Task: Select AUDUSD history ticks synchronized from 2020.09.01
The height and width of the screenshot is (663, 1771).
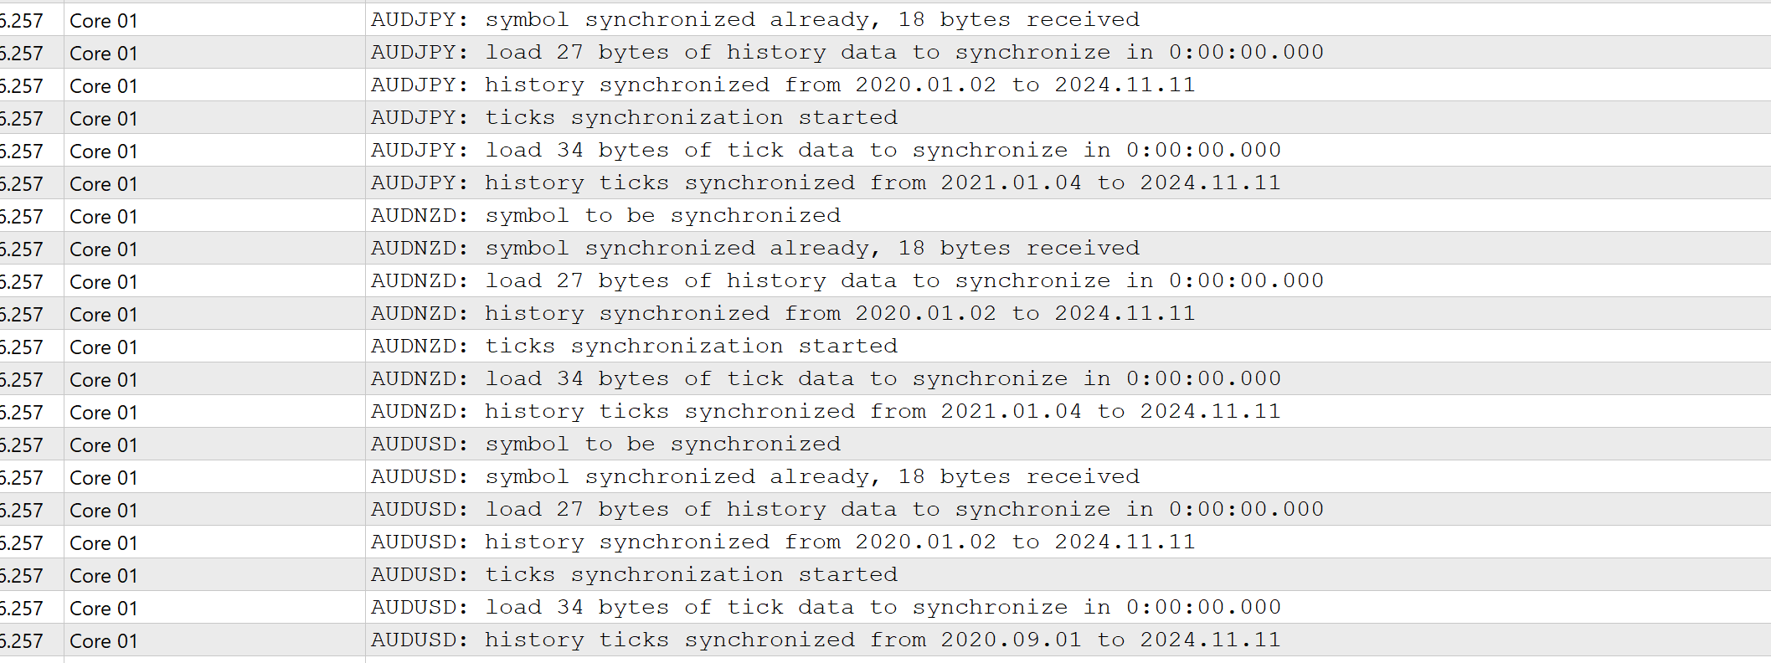Action: pyautogui.click(x=885, y=640)
